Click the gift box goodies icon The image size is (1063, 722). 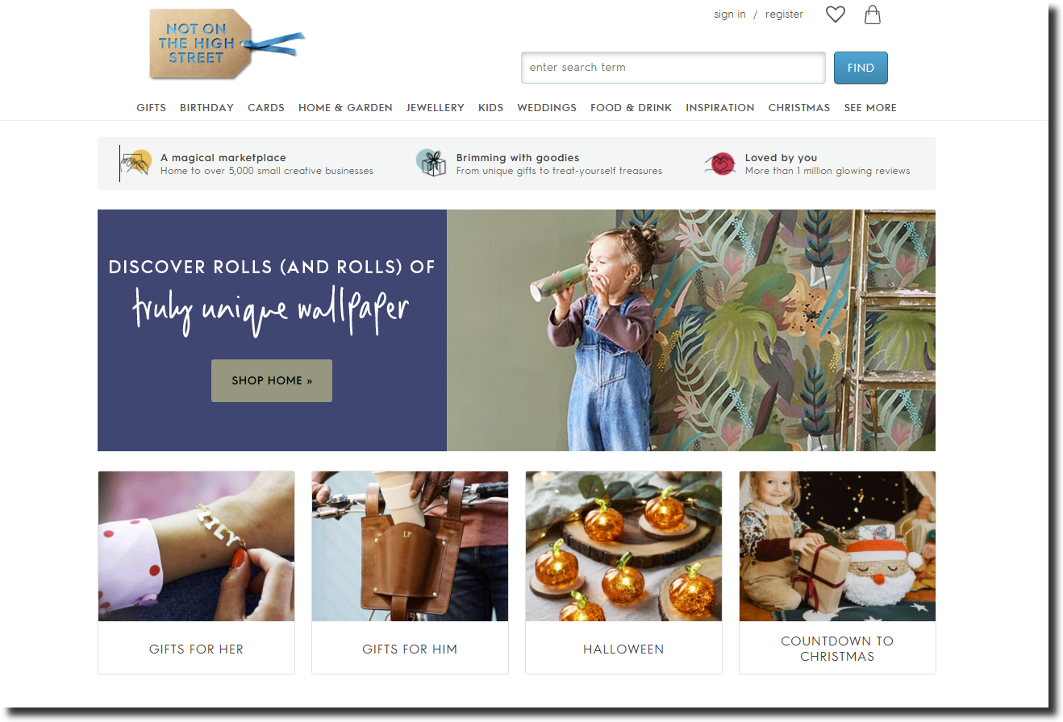431,164
